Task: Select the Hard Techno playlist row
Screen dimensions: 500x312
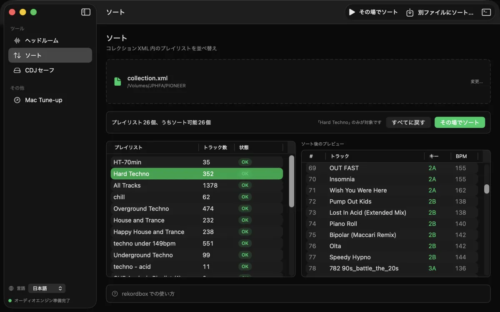Action: [x=197, y=174]
